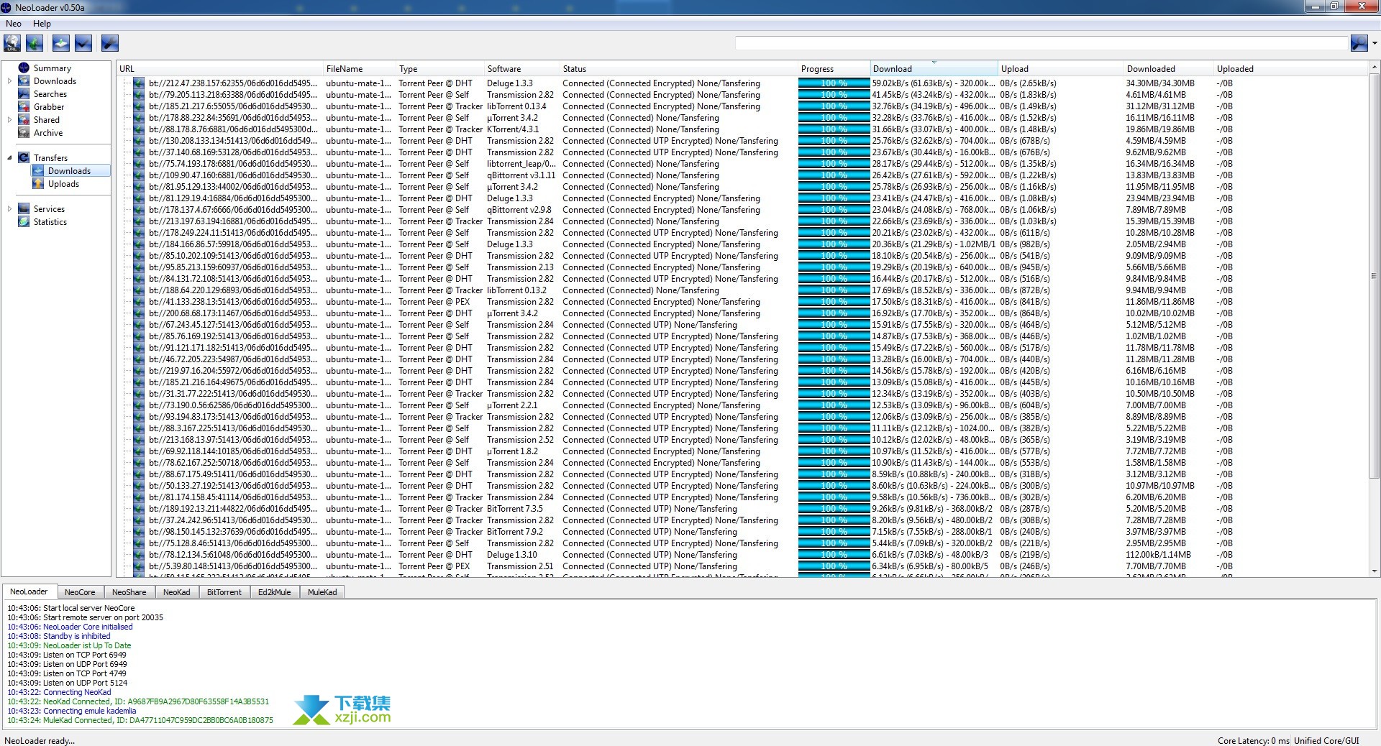The height and width of the screenshot is (746, 1381).
Task: Click the Services sidebar icon
Action: pos(24,209)
